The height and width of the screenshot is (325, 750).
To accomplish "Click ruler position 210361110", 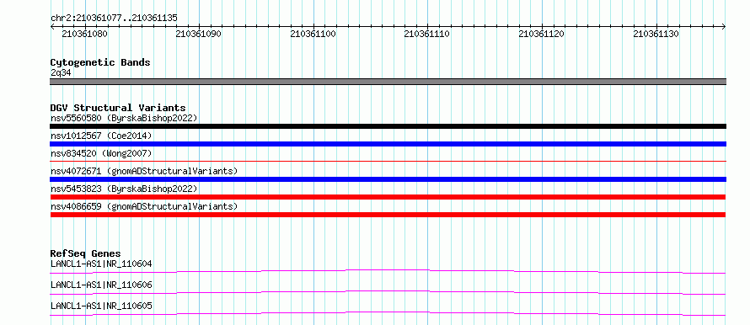I will point(426,35).
